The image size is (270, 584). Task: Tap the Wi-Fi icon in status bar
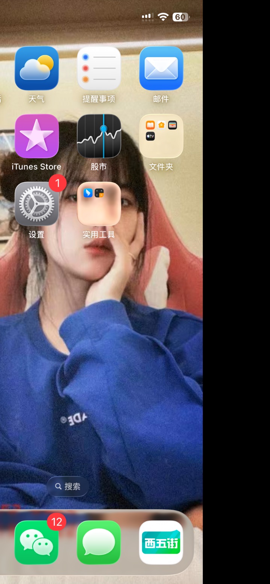163,17
